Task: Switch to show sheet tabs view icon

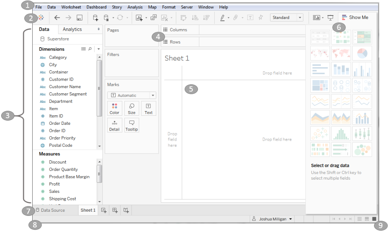Action: (374, 219)
